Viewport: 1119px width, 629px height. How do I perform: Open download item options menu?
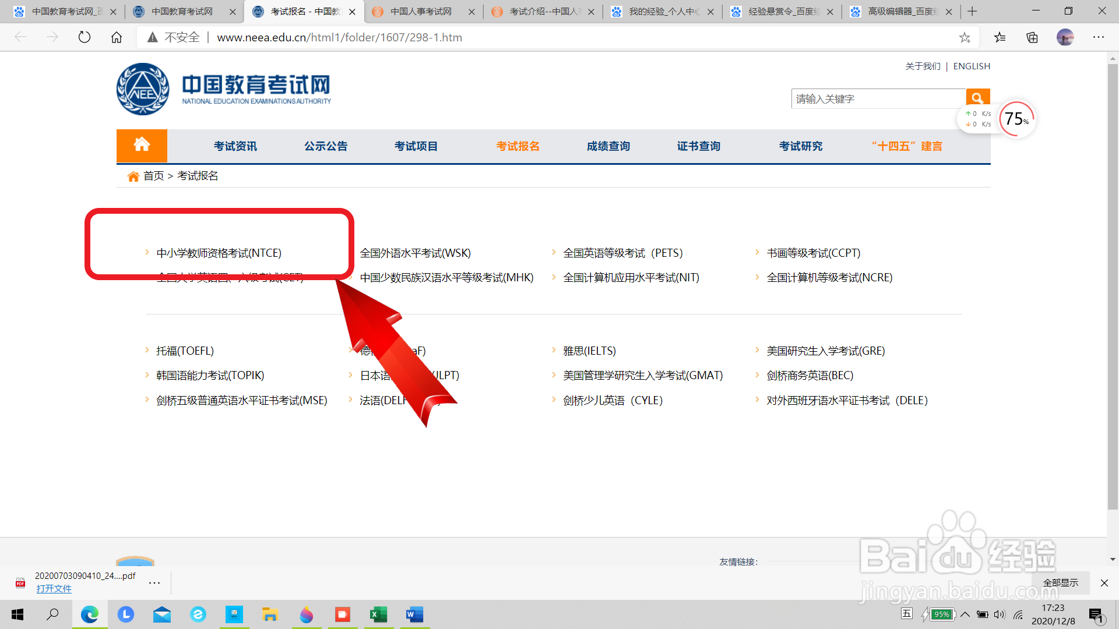coord(154,582)
